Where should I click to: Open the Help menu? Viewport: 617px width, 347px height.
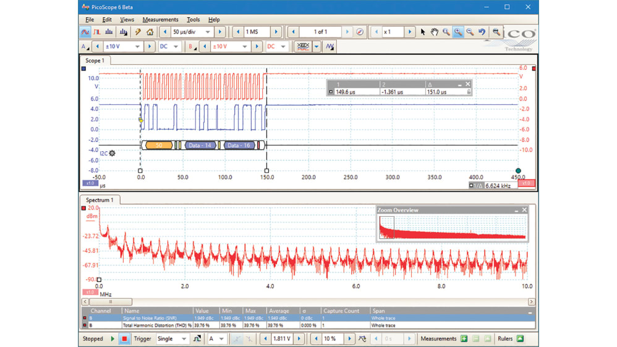tap(214, 20)
